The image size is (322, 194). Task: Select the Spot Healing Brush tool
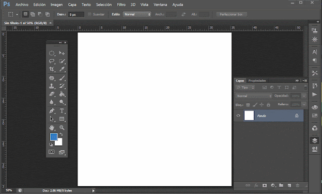pyautogui.click(x=52, y=78)
